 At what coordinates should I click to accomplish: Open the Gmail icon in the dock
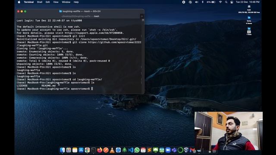(193, 150)
